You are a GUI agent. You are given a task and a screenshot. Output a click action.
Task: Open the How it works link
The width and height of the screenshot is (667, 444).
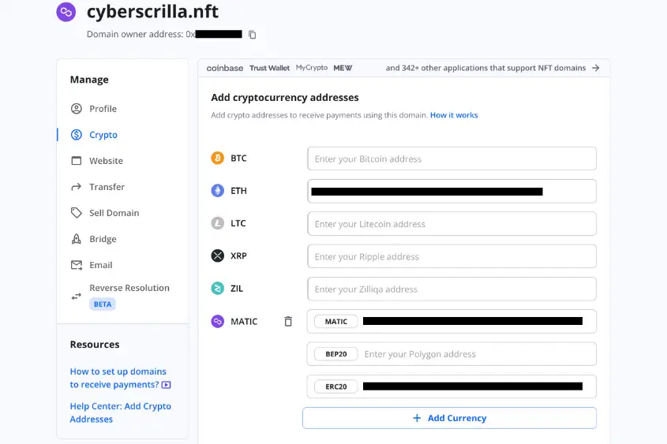coord(454,115)
